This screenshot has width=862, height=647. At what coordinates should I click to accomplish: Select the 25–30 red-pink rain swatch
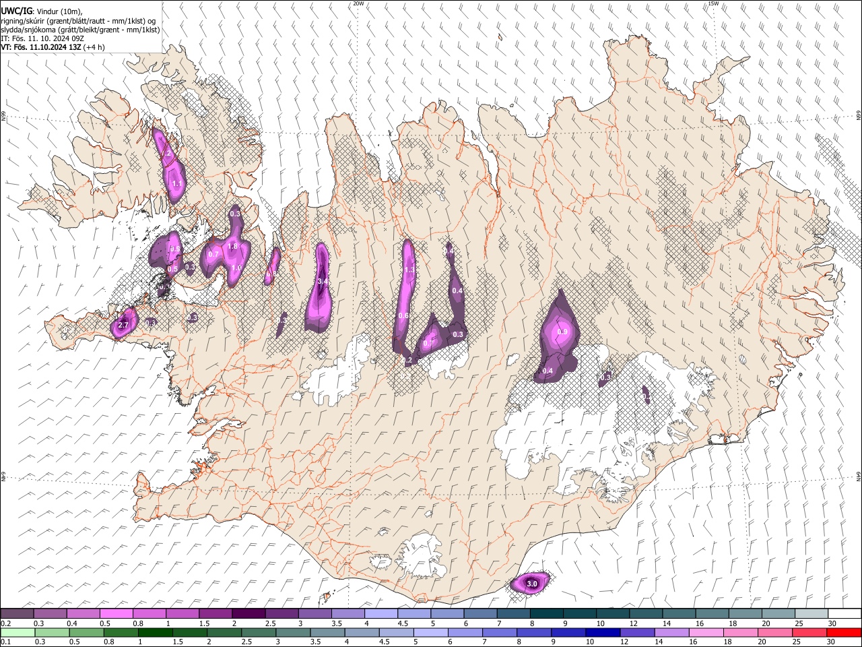click(x=809, y=632)
